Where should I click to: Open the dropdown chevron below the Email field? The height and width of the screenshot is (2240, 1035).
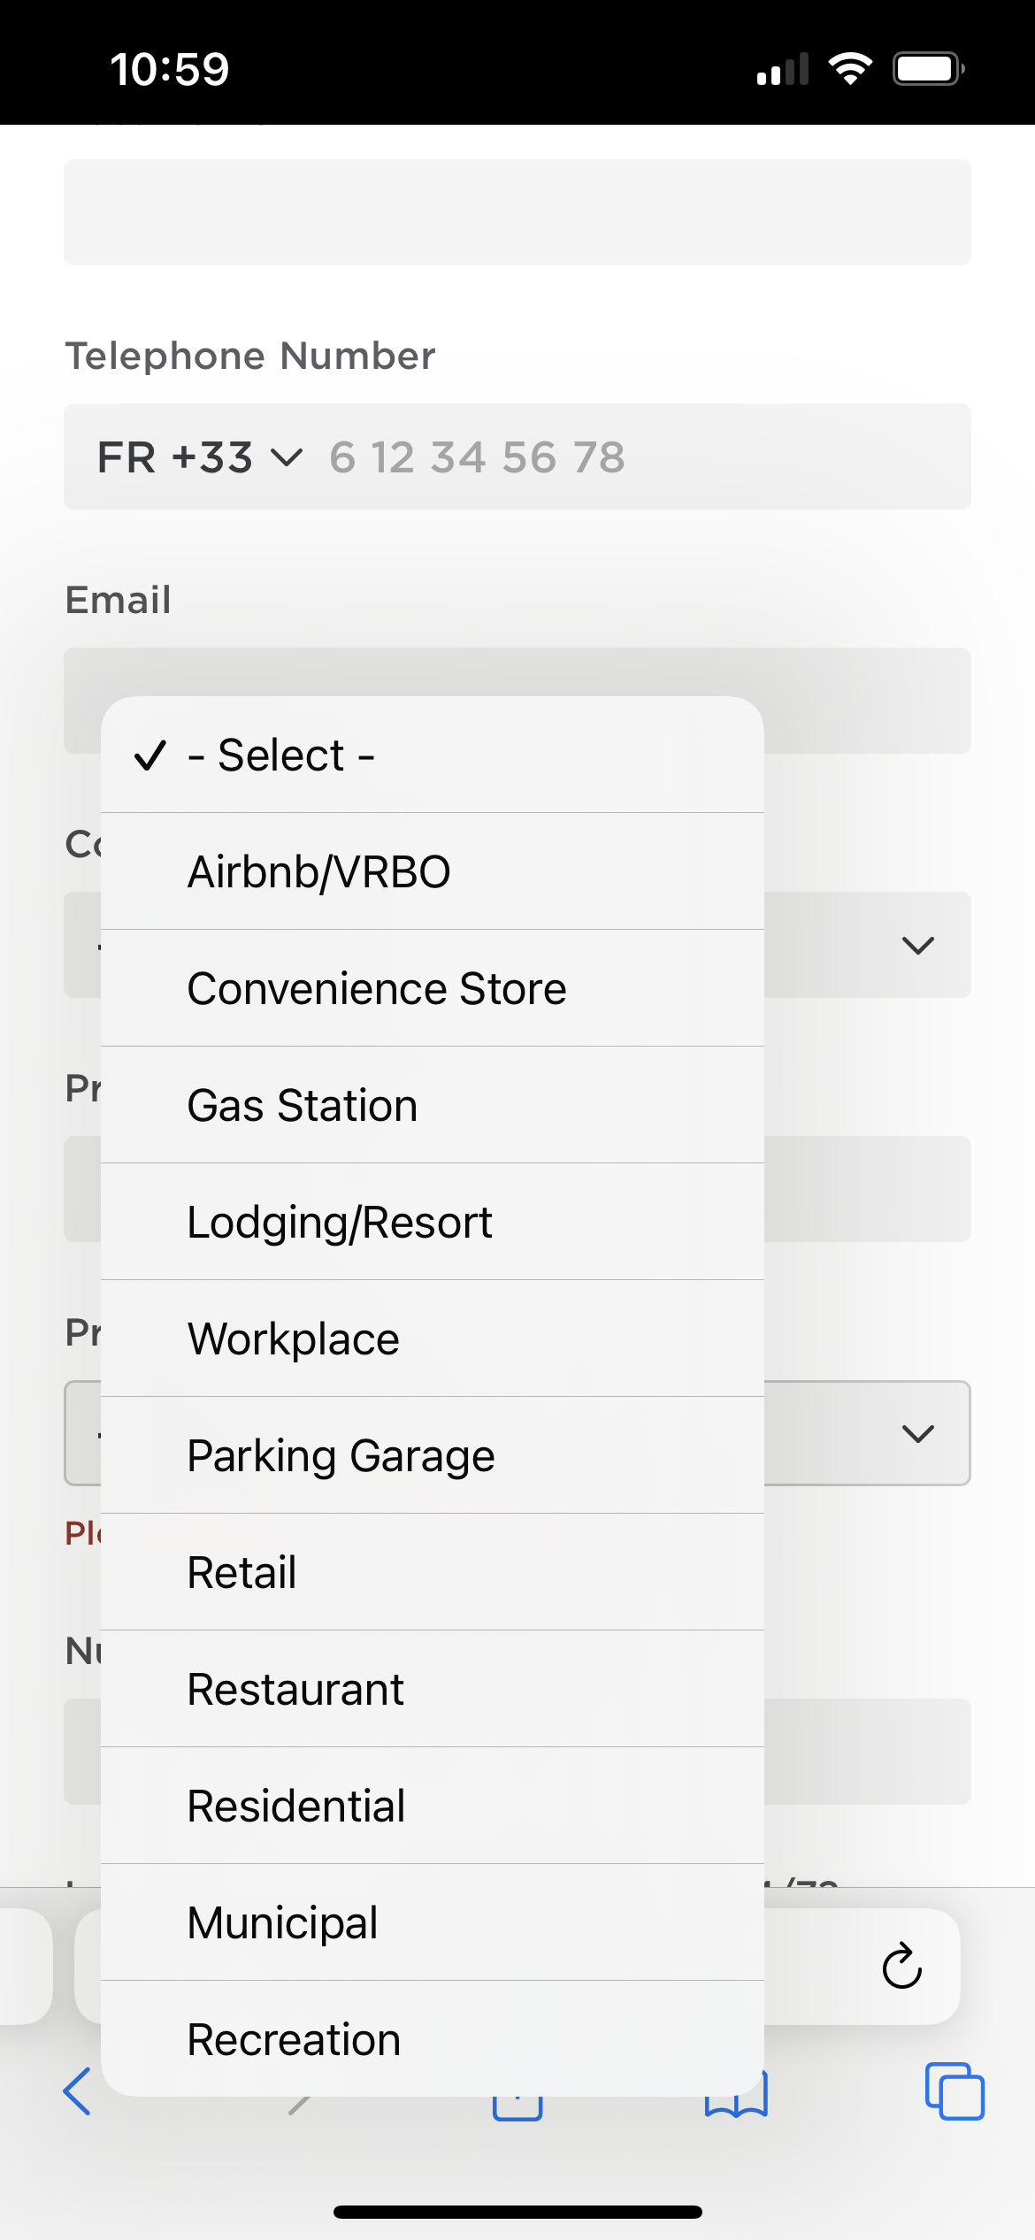pos(917,945)
